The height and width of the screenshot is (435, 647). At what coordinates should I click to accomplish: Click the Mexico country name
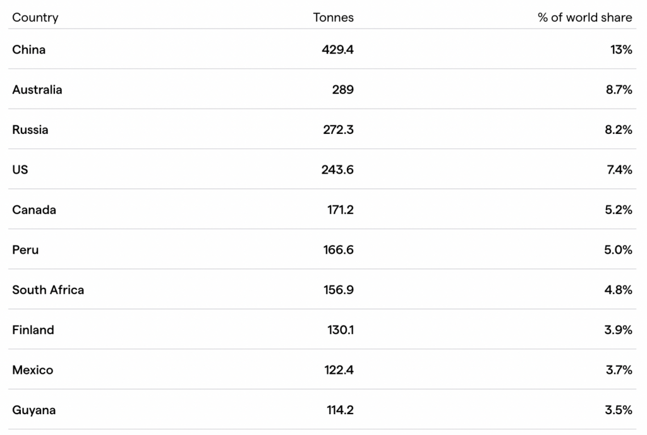(x=33, y=369)
